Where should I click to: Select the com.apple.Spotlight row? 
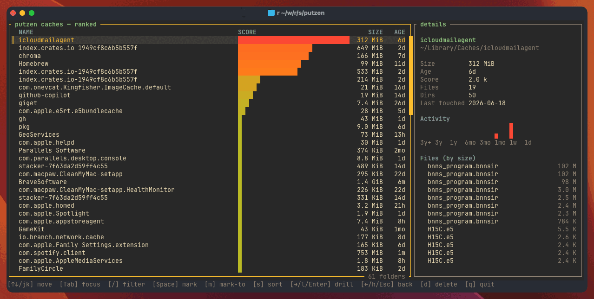(210, 214)
